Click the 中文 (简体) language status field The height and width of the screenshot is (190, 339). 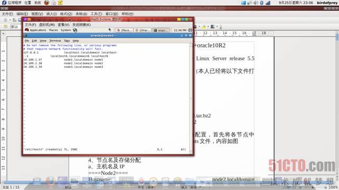pyautogui.click(x=147, y=187)
